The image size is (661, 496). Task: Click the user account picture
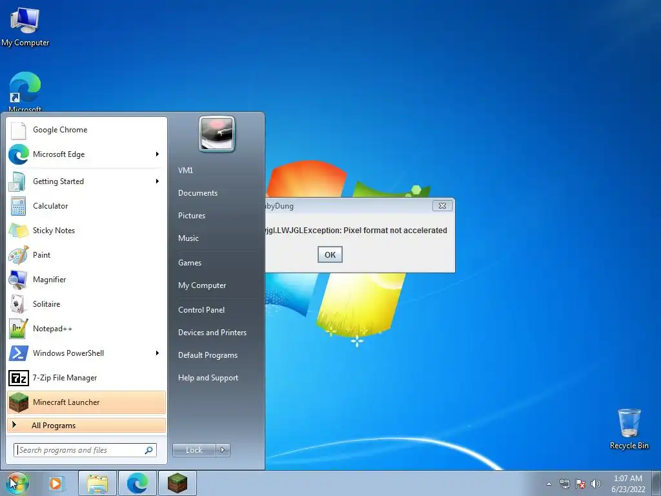217,134
